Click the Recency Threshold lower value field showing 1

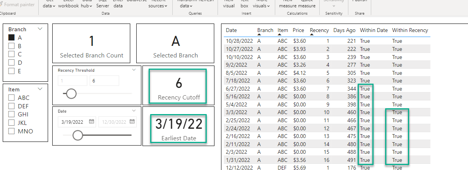tap(72, 81)
